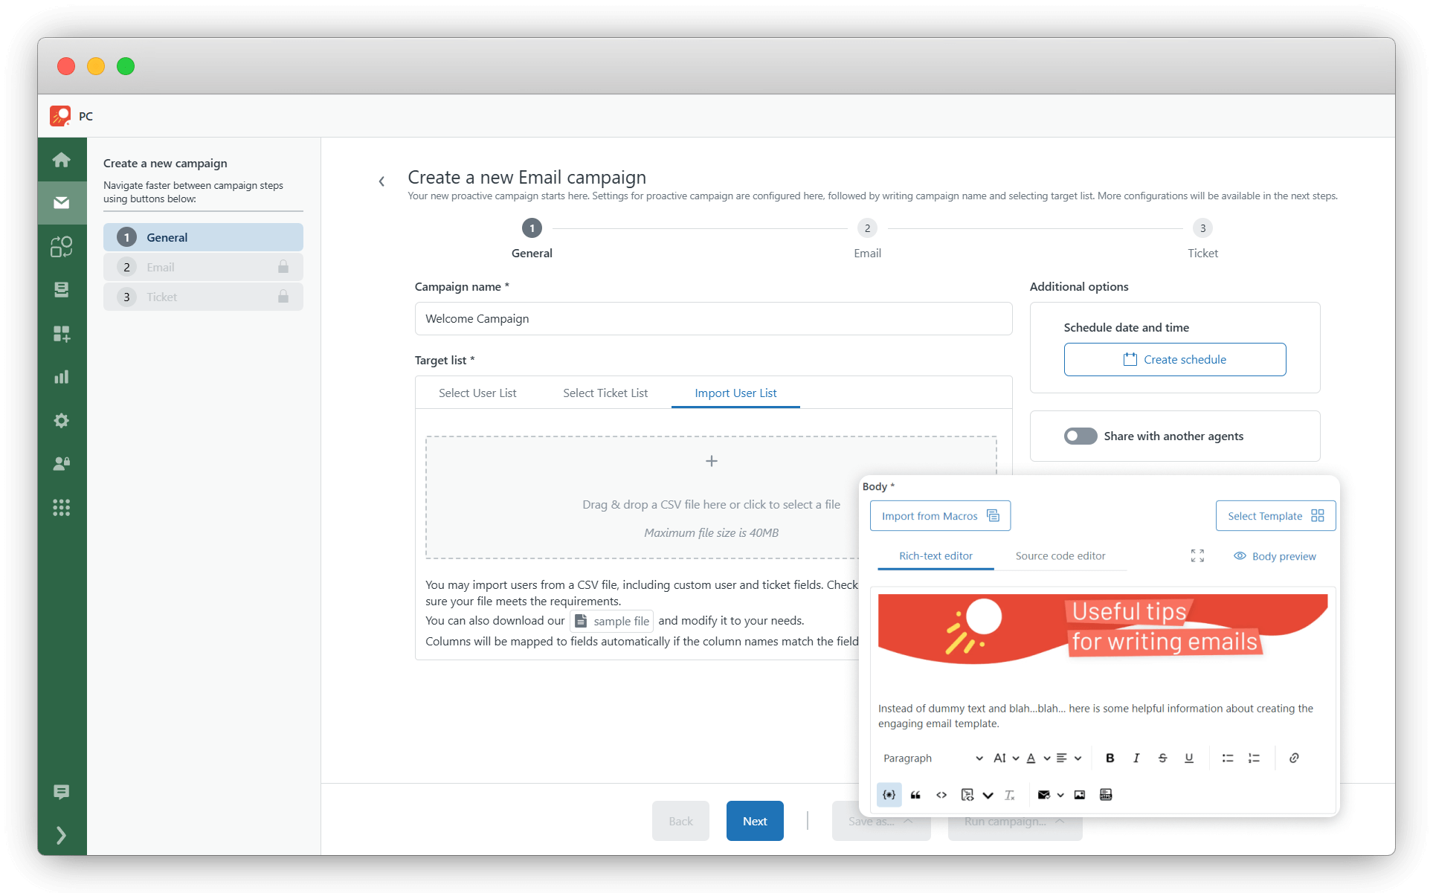1433x893 pixels.
Task: Open the Run campaign... dropdown button
Action: (x=1015, y=821)
